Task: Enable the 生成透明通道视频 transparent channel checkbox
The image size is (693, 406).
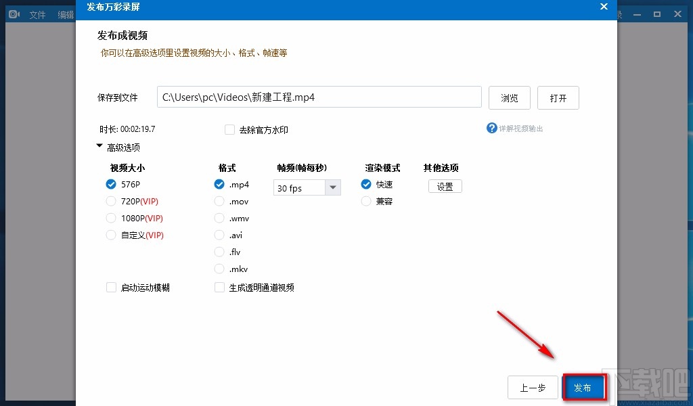Action: coord(219,287)
